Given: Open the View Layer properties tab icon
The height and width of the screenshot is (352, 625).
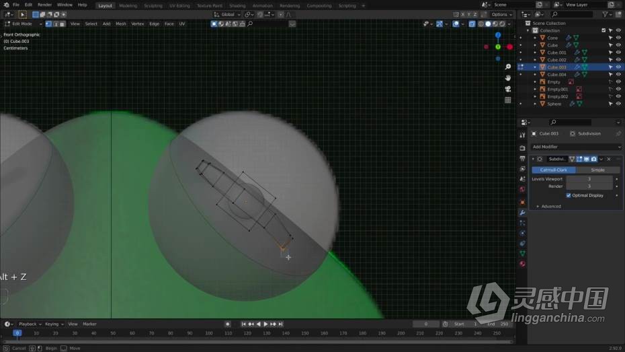Looking at the screenshot, I should pos(522,169).
